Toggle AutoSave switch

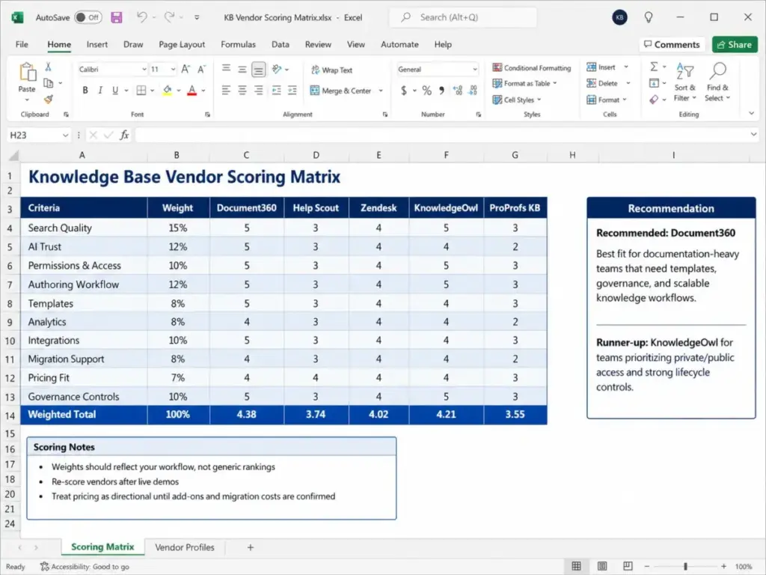tap(88, 18)
